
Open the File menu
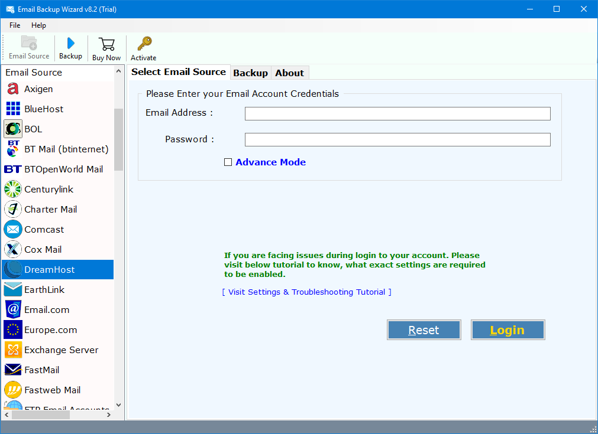pyautogui.click(x=15, y=25)
